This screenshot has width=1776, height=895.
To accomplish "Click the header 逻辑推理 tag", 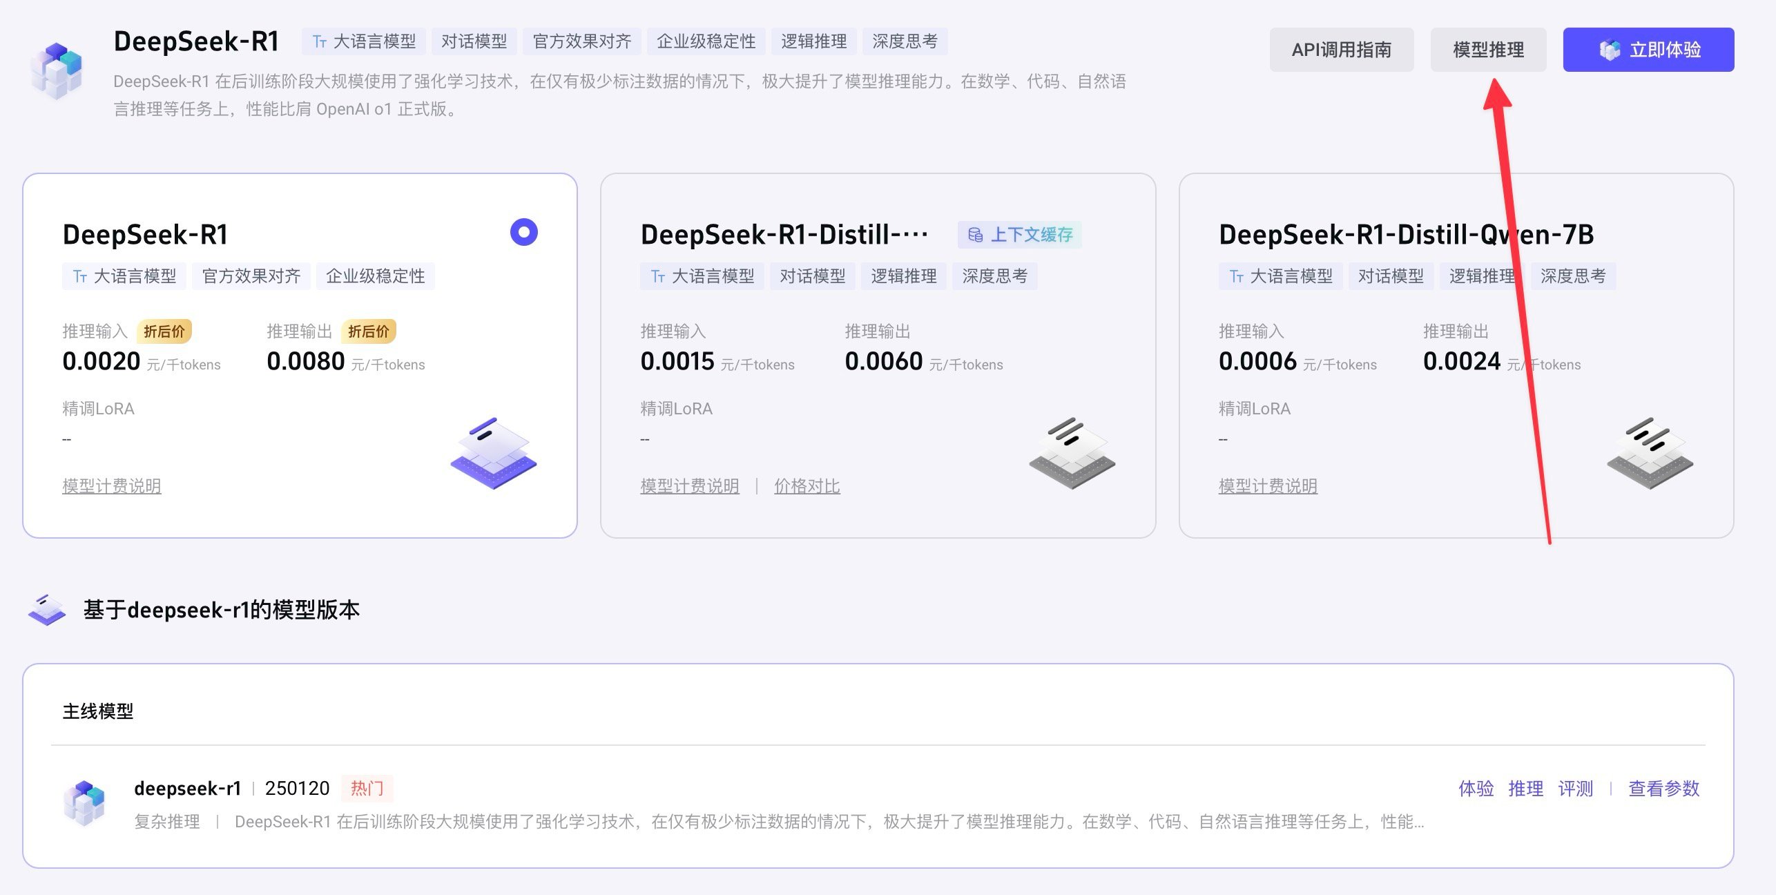I will [814, 41].
